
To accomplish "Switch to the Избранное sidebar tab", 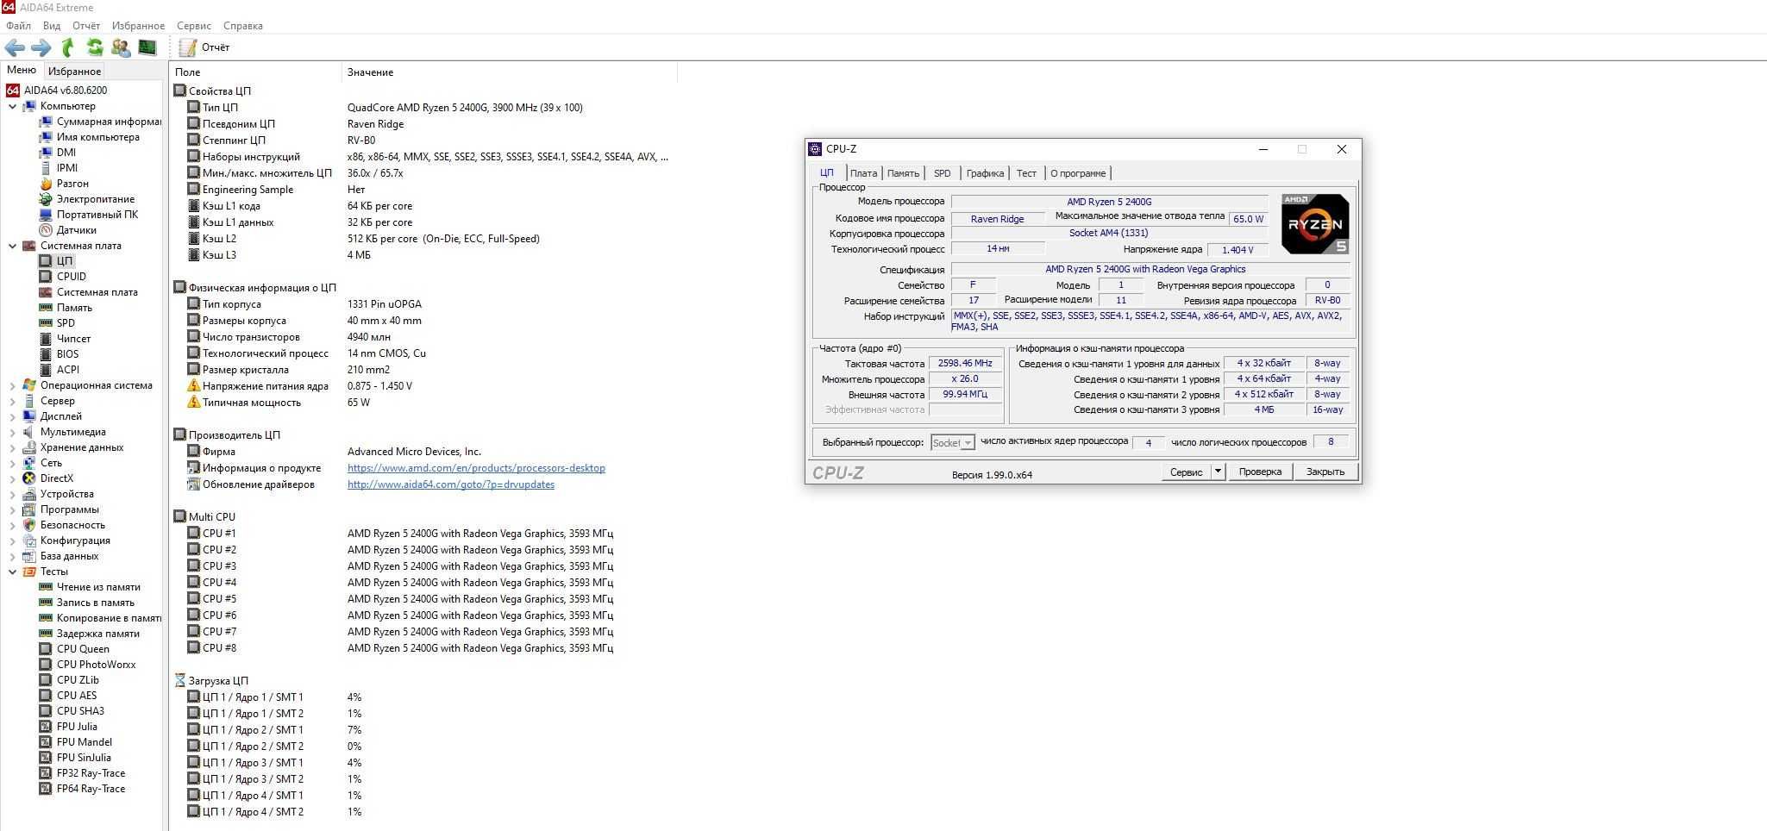I will 74,72.
